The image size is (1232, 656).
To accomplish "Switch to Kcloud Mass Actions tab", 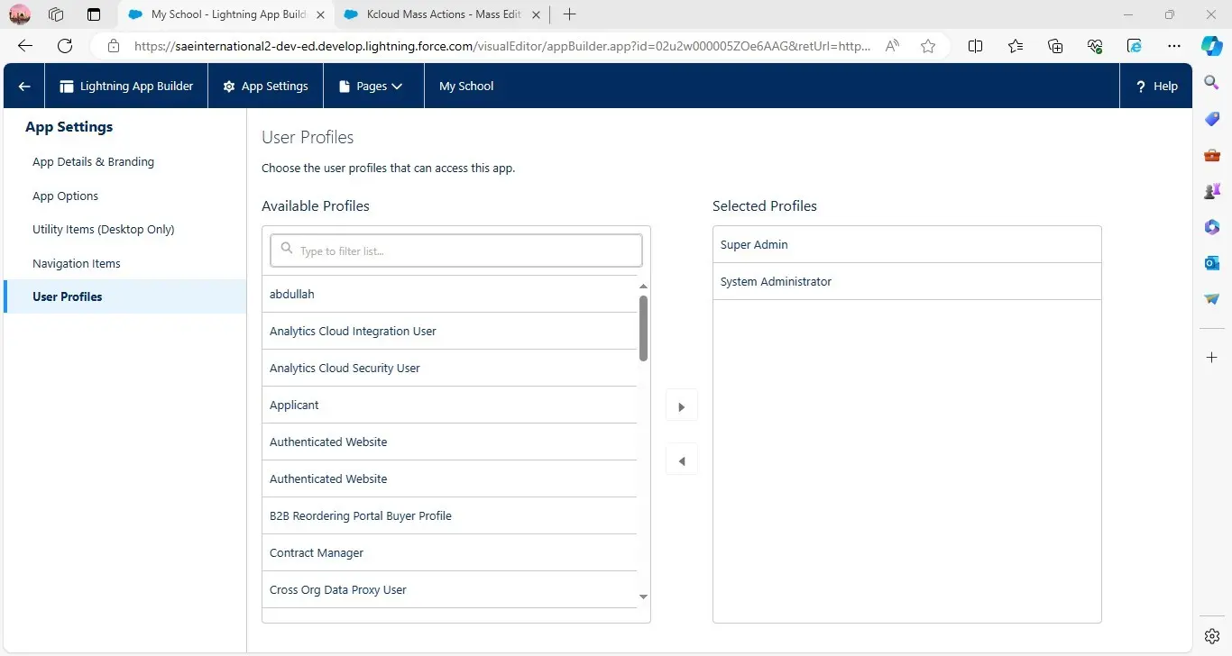I will tap(442, 14).
